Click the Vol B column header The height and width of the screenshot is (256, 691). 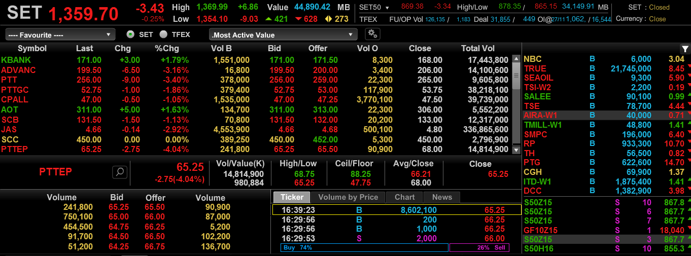pos(221,49)
